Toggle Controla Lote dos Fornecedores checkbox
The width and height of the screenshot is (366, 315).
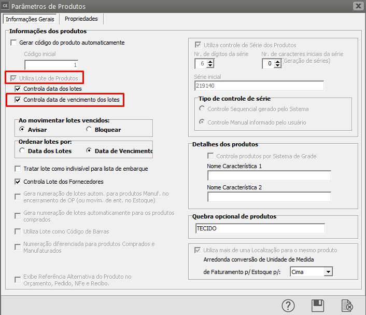(18, 182)
